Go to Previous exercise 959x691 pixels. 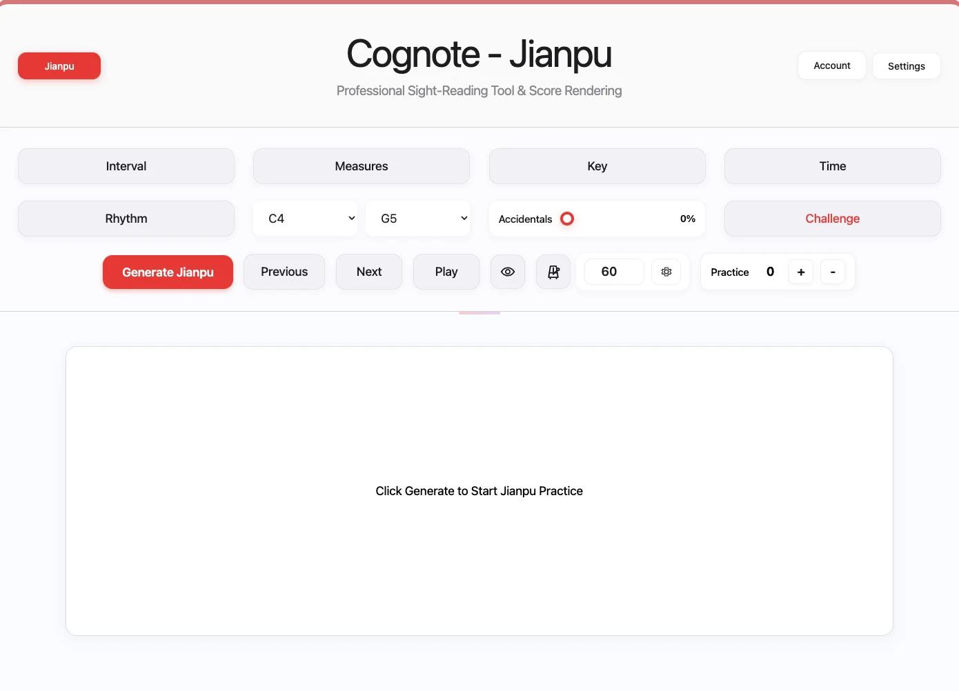click(284, 272)
